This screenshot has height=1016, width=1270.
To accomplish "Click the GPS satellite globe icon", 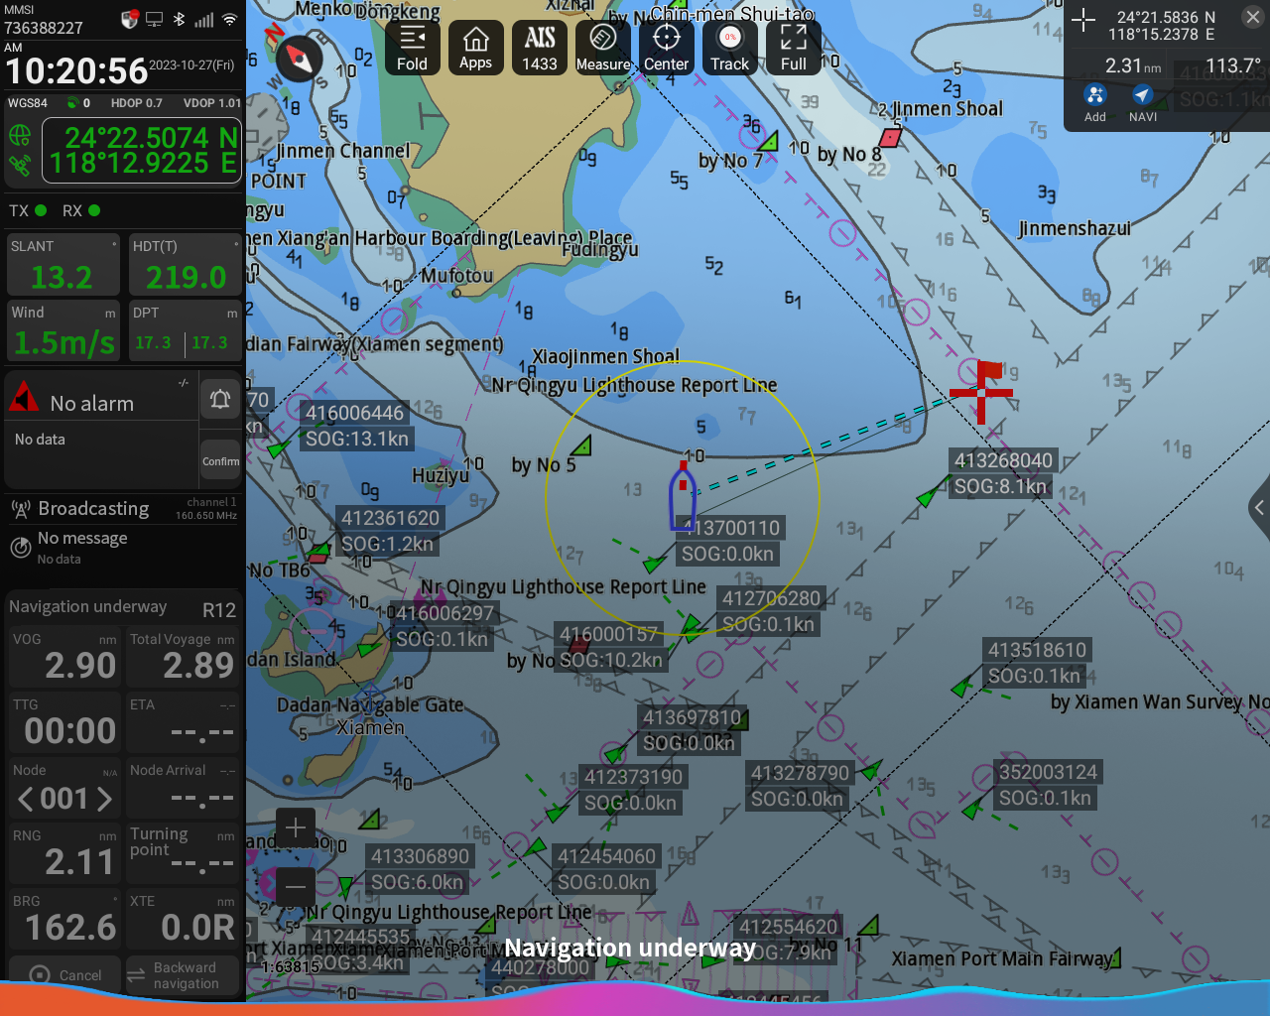I will click(x=20, y=137).
